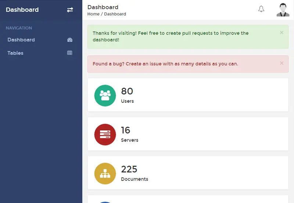
Task: Click the green Users group icon
Action: tap(105, 96)
